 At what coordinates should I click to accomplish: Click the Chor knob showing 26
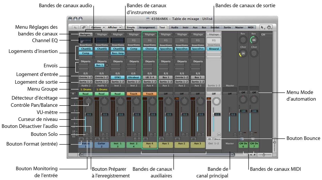(243, 53)
